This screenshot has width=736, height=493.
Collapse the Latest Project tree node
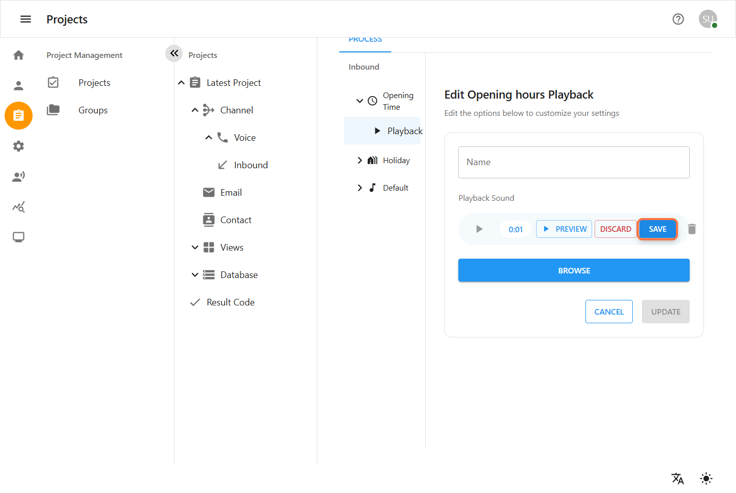181,83
